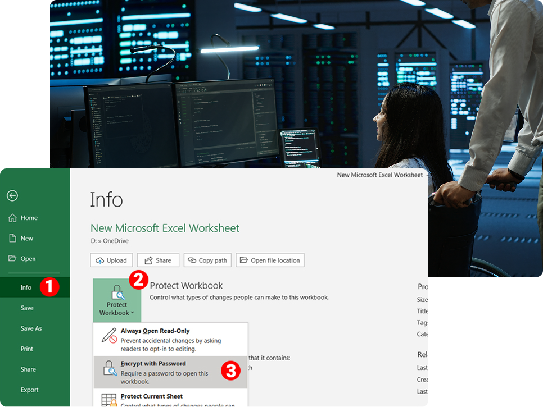543x407 pixels.
Task: Click the Upload cloud icon
Action: click(99, 260)
